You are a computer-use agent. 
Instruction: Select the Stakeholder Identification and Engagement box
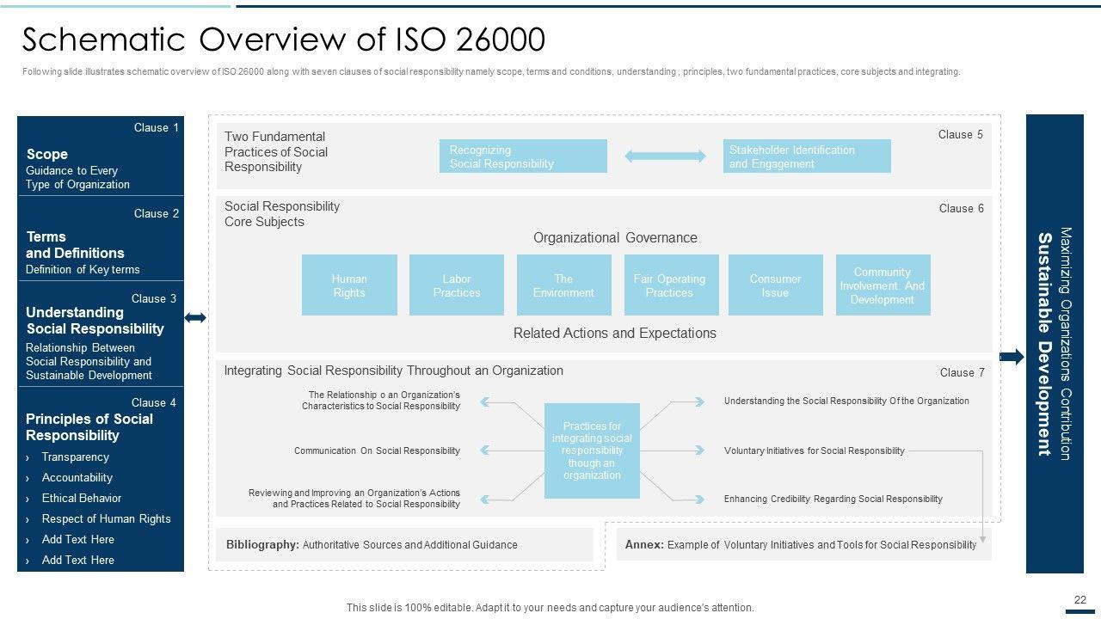(807, 156)
